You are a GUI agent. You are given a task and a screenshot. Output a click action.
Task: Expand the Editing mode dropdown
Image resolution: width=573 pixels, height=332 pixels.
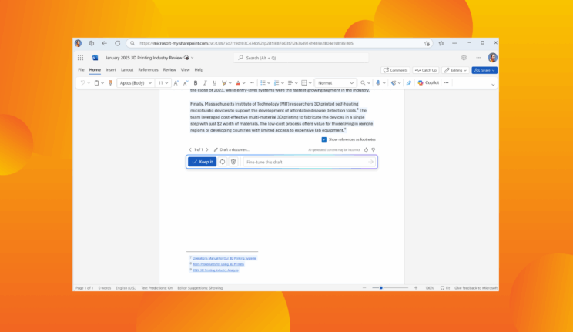(x=465, y=71)
